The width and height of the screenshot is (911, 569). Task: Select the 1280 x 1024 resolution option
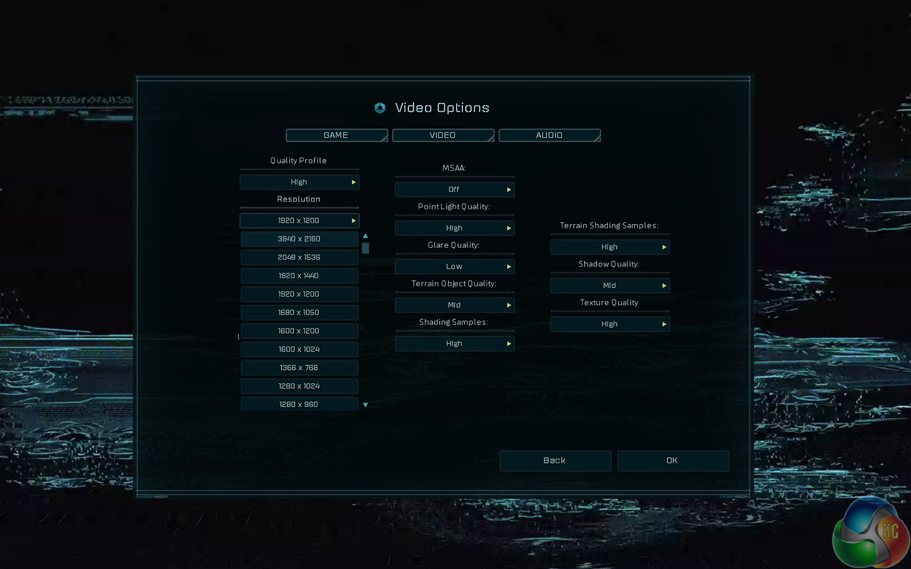tap(299, 386)
